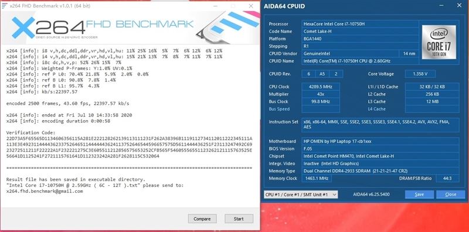Click the x264 kb/s:22397.57 info line
This screenshot has height=232, width=469.
click(42, 92)
